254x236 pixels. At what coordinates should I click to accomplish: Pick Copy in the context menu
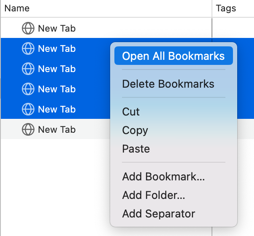pos(135,130)
